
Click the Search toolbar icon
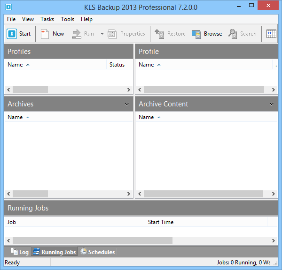click(233, 34)
